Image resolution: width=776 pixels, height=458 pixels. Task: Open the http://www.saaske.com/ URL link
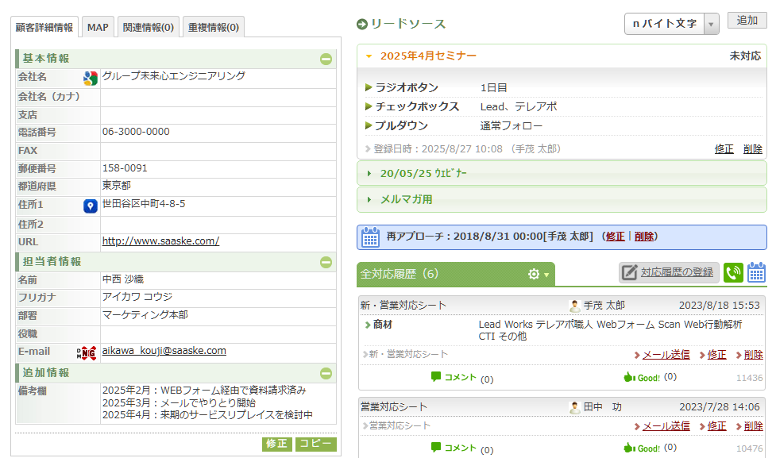[x=160, y=241]
